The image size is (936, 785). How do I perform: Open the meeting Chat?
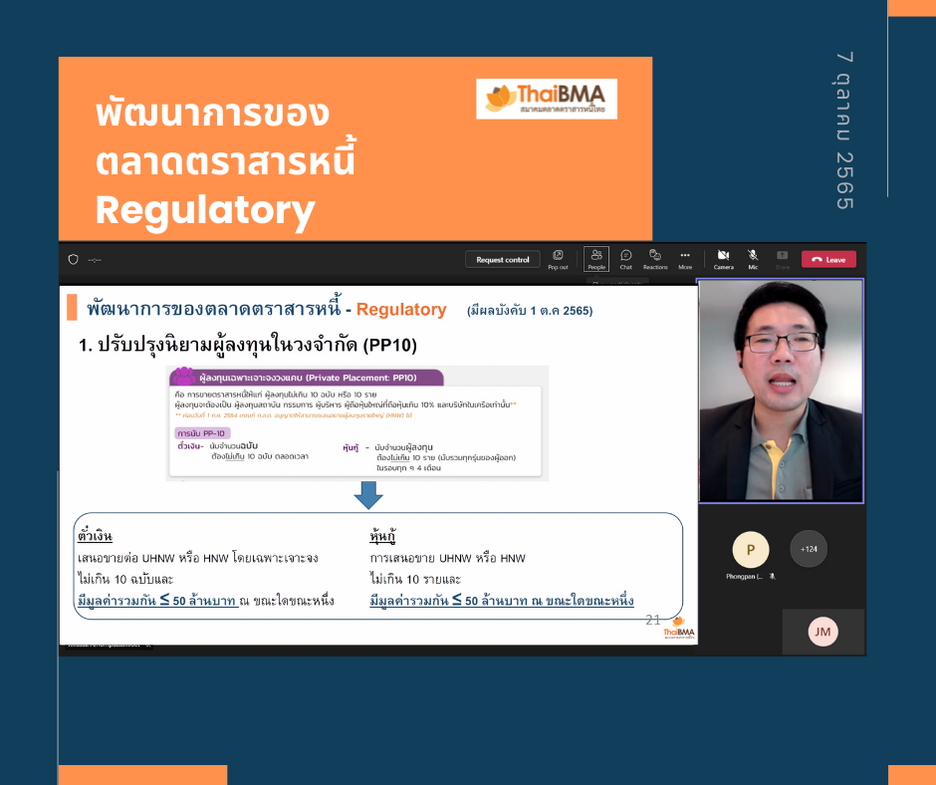[x=625, y=259]
